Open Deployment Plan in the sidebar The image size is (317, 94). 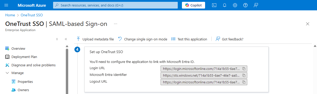[x=24, y=57]
